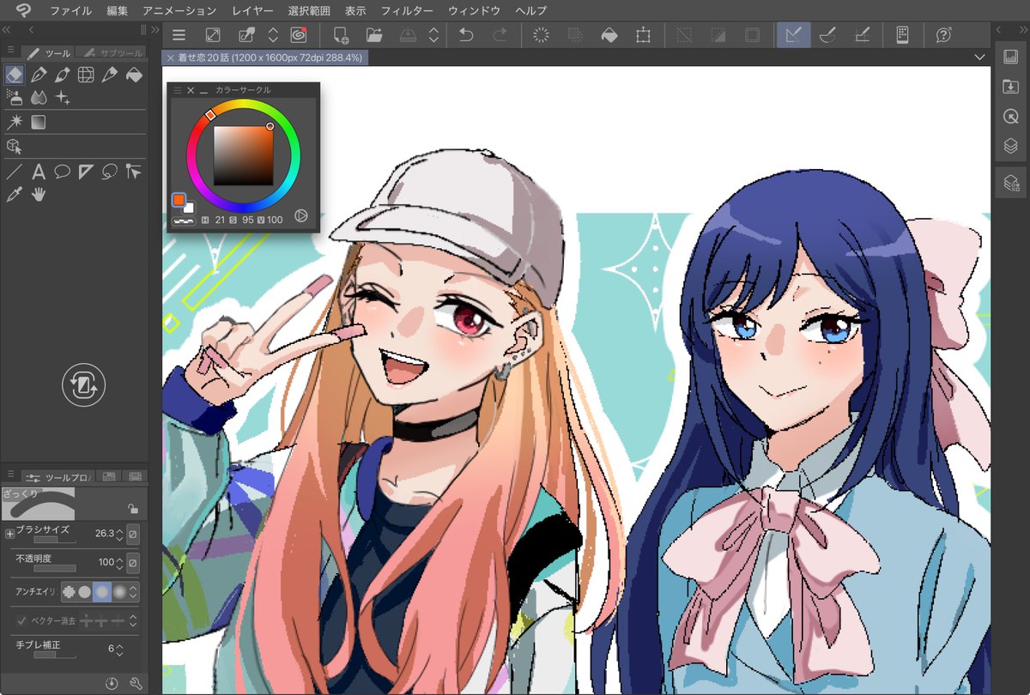Select the Fill bucket tool in tool palette
Viewport: 1030px width, 695px height.
pyautogui.click(x=134, y=75)
